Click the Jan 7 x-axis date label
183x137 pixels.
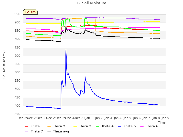coord(146,118)
